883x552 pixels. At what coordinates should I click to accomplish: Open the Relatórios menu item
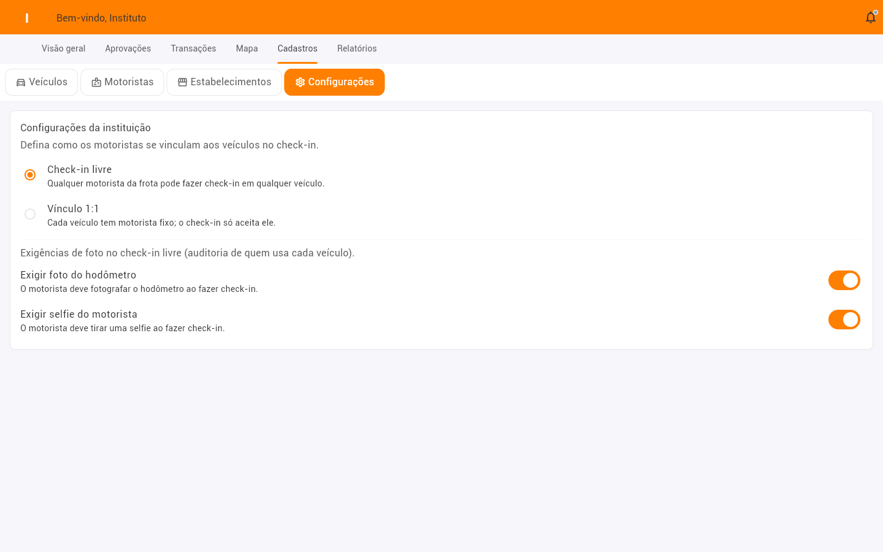tap(357, 48)
